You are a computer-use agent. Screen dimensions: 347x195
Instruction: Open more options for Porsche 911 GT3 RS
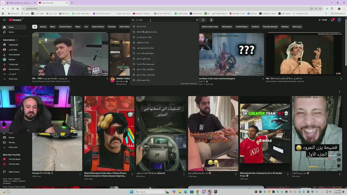coord(80,174)
